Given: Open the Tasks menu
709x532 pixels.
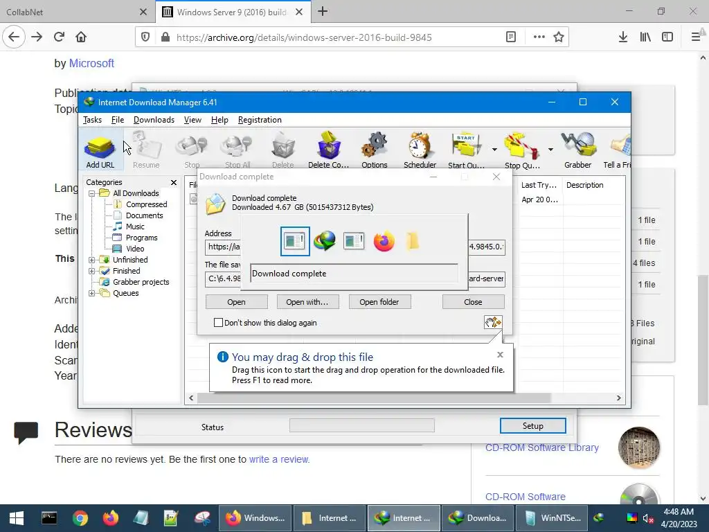Looking at the screenshot, I should [92, 120].
